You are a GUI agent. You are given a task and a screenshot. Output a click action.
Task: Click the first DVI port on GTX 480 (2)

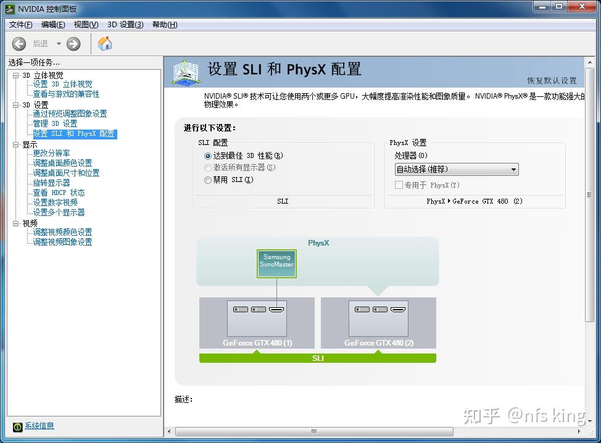click(x=362, y=309)
